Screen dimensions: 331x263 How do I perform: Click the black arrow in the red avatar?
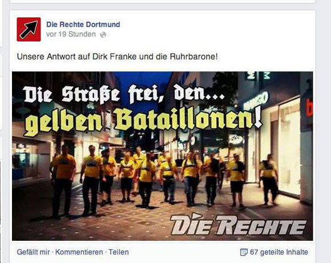pyautogui.click(x=29, y=29)
